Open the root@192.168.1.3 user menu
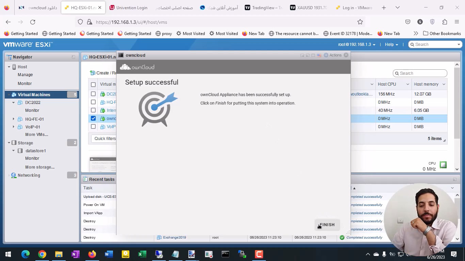The height and width of the screenshot is (261, 465). (x=357, y=45)
